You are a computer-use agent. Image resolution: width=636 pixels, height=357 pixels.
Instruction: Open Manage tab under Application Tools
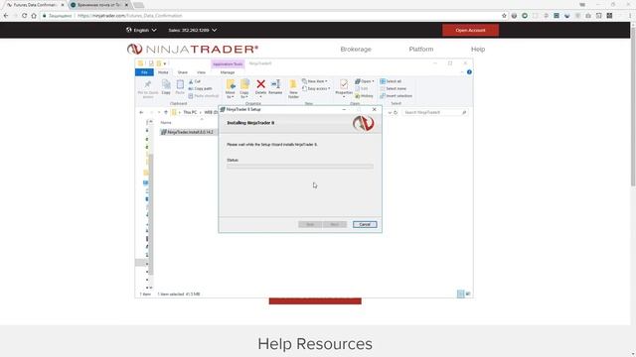[228, 72]
